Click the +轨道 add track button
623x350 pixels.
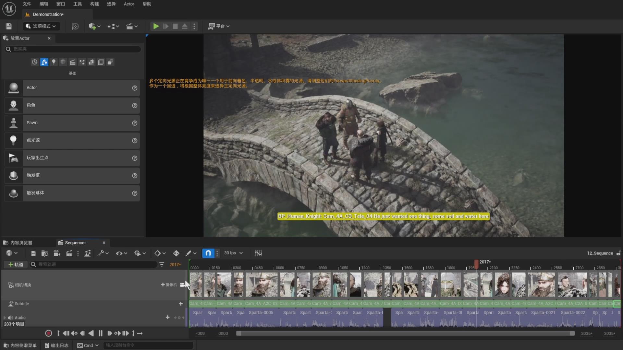point(16,264)
